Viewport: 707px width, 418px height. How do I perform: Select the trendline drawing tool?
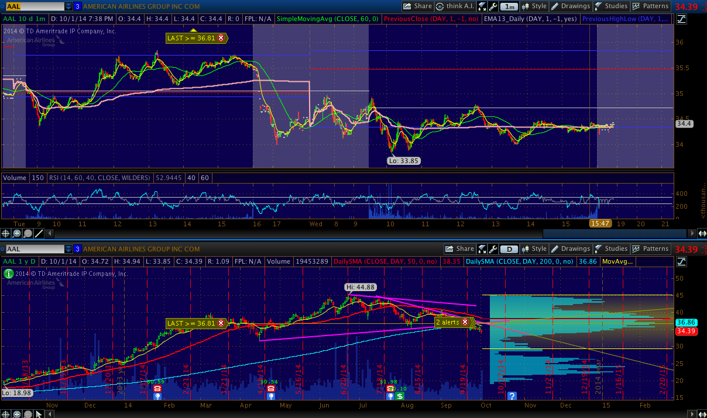click(39, 233)
